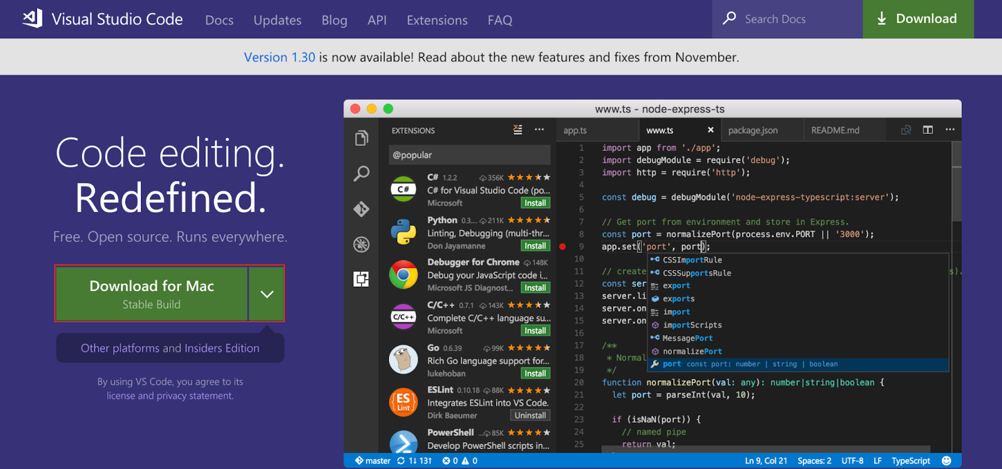Select the normalizePort suggestion
This screenshot has height=469, width=1002.
click(798, 351)
